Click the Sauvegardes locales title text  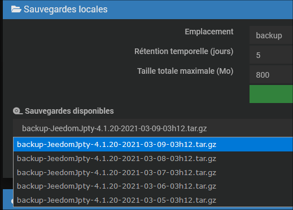coord(65,9)
